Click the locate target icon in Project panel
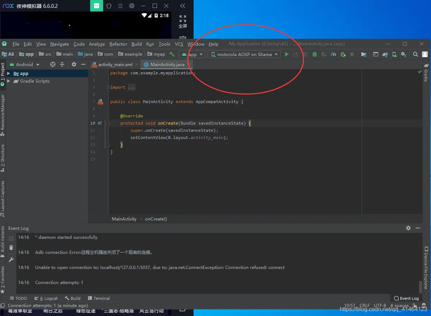This screenshot has width=431, height=316. [x=53, y=64]
